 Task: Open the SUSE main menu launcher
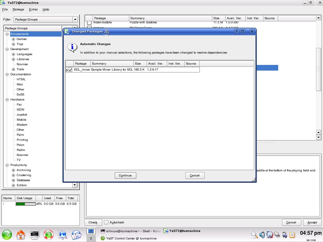pos(7,235)
